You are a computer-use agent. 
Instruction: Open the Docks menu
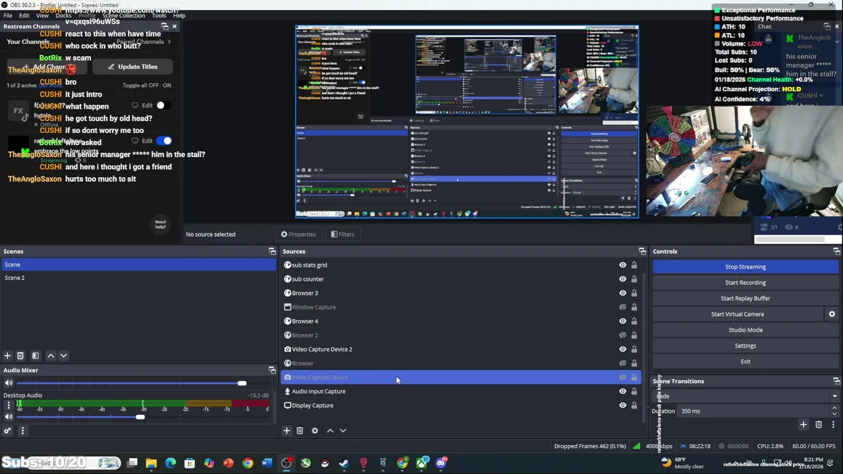(63, 15)
